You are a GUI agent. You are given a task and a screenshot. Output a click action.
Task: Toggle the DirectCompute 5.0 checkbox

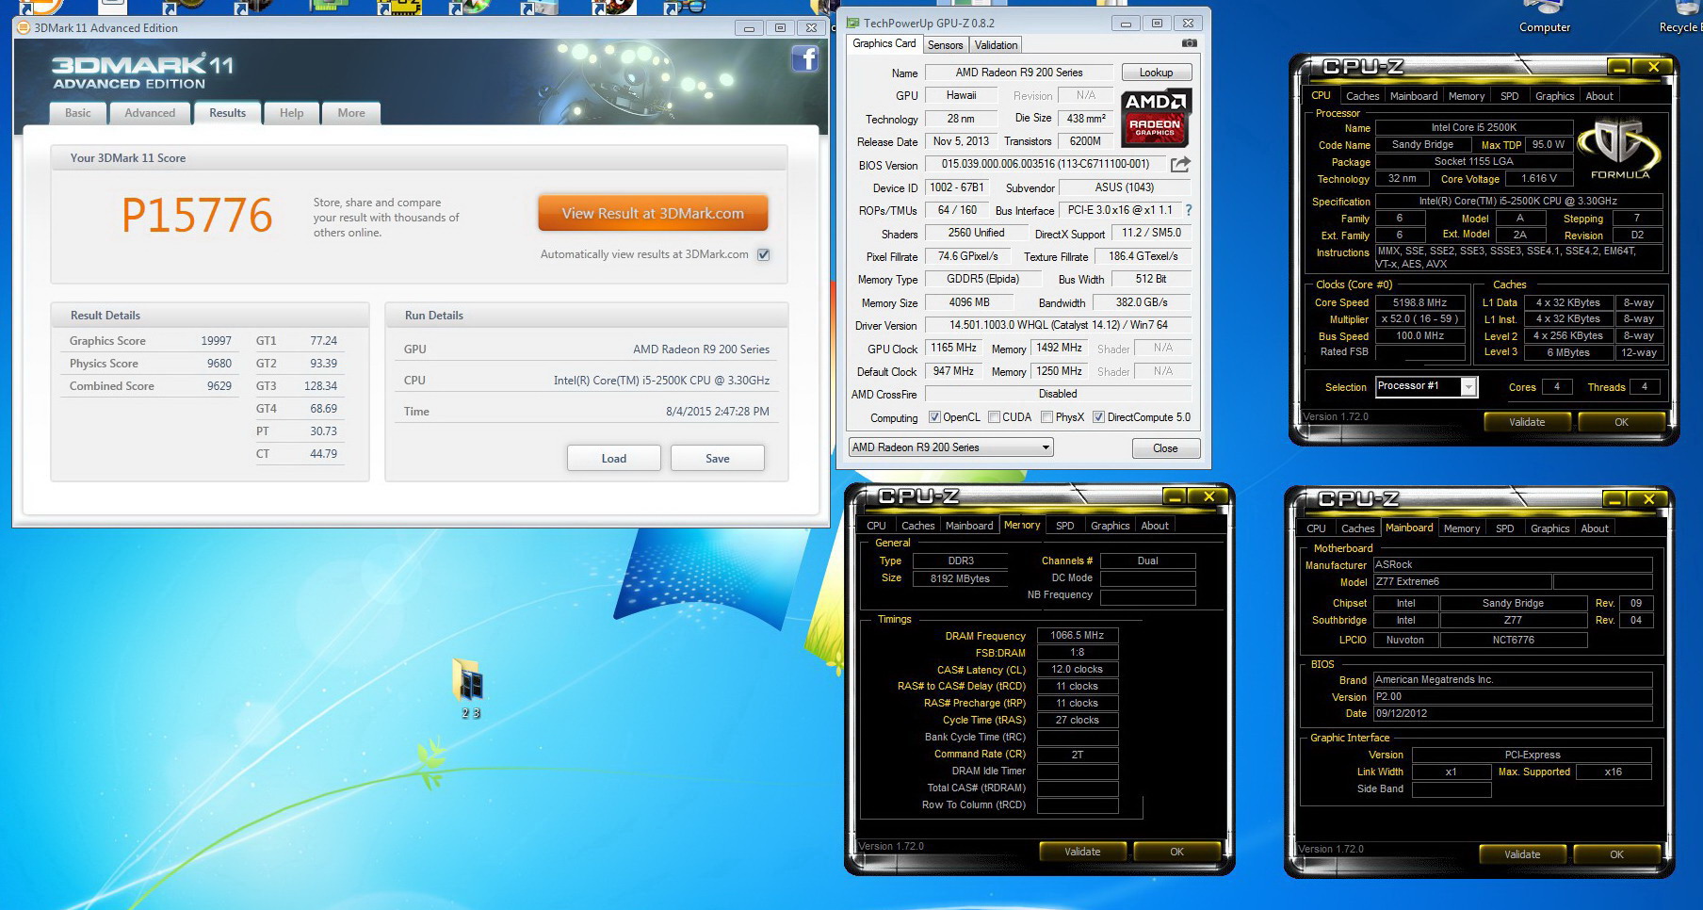(x=1098, y=417)
